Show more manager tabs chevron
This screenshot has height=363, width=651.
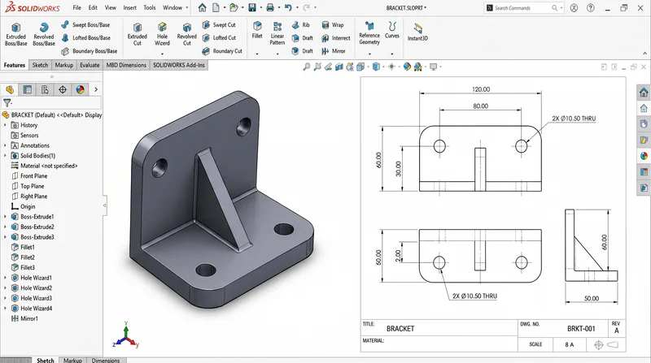(x=96, y=89)
